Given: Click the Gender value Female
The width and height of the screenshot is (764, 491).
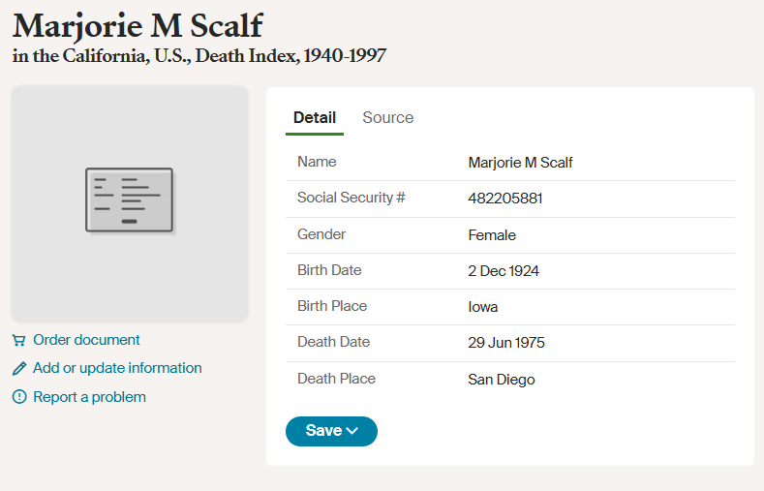Looking at the screenshot, I should point(492,235).
